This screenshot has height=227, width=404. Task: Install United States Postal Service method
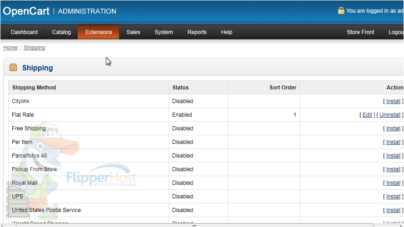pos(393,210)
